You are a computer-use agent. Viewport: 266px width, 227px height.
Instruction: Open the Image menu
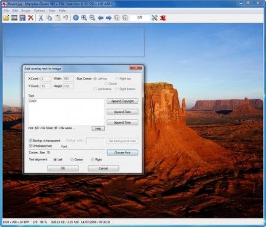pyautogui.click(x=26, y=11)
